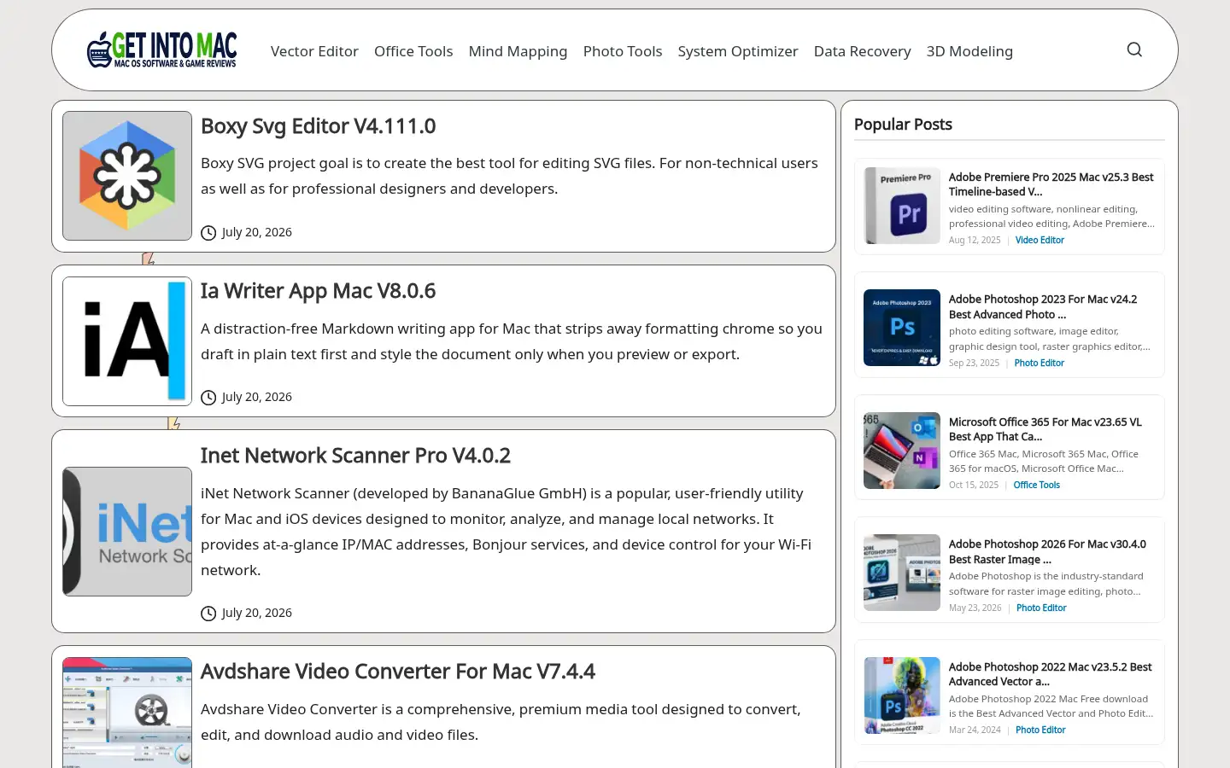Open the Boxy Svg Editor V4.111.0 post title

(x=318, y=126)
